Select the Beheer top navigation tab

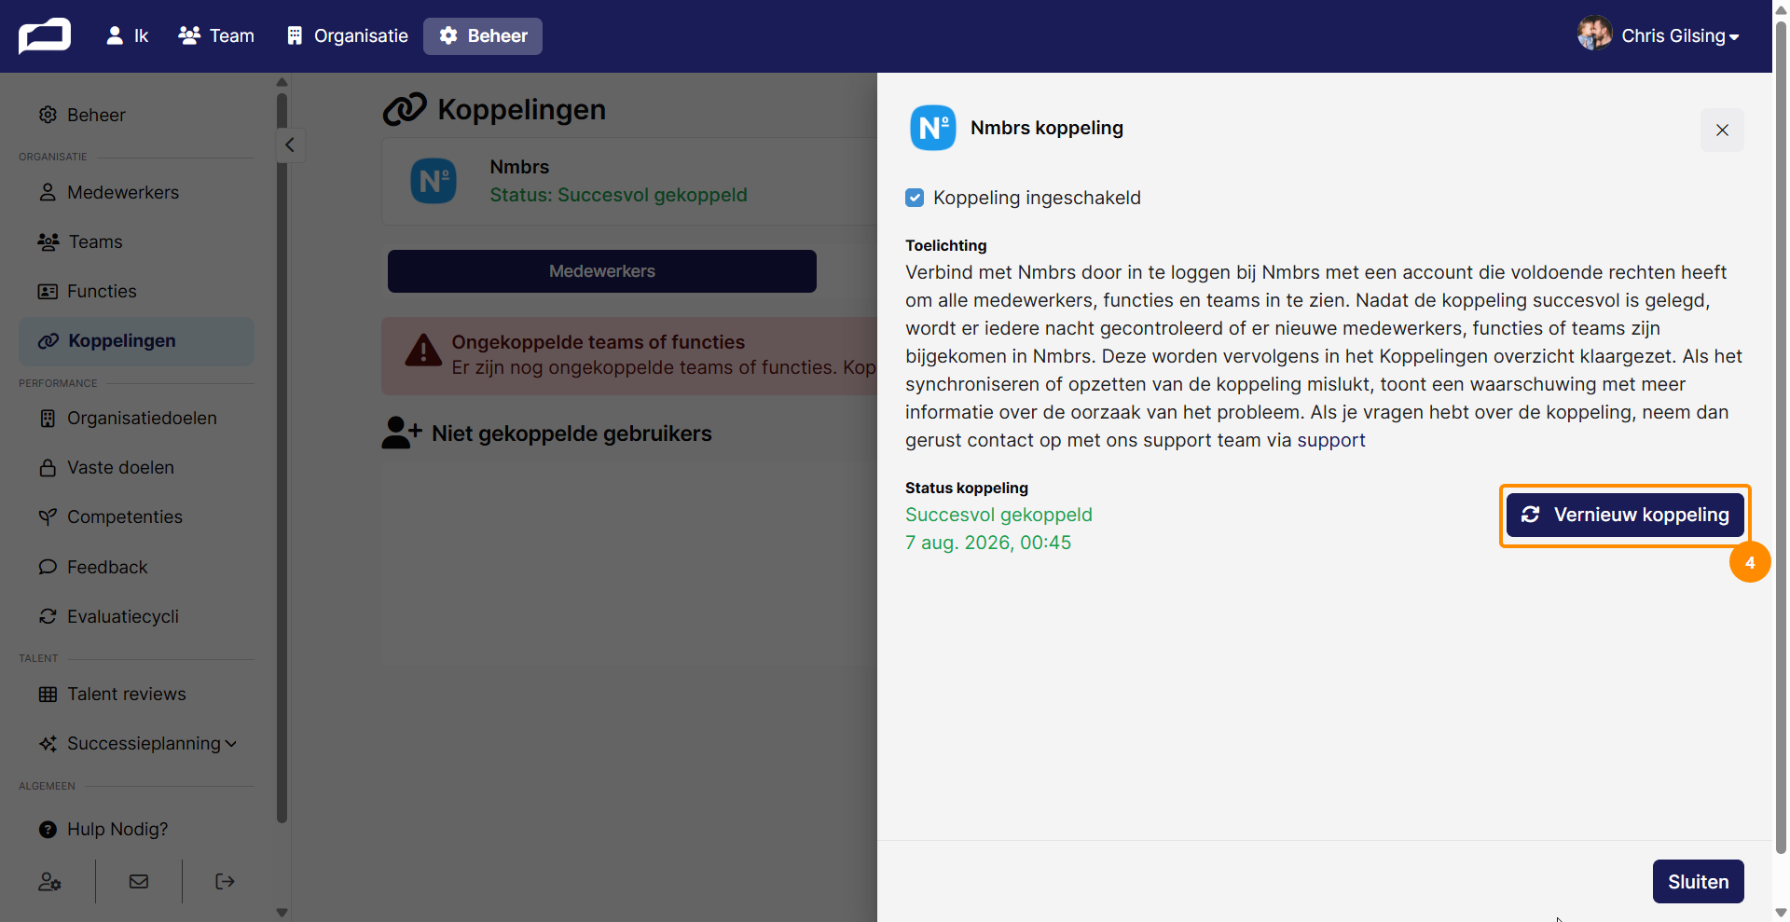point(483,36)
